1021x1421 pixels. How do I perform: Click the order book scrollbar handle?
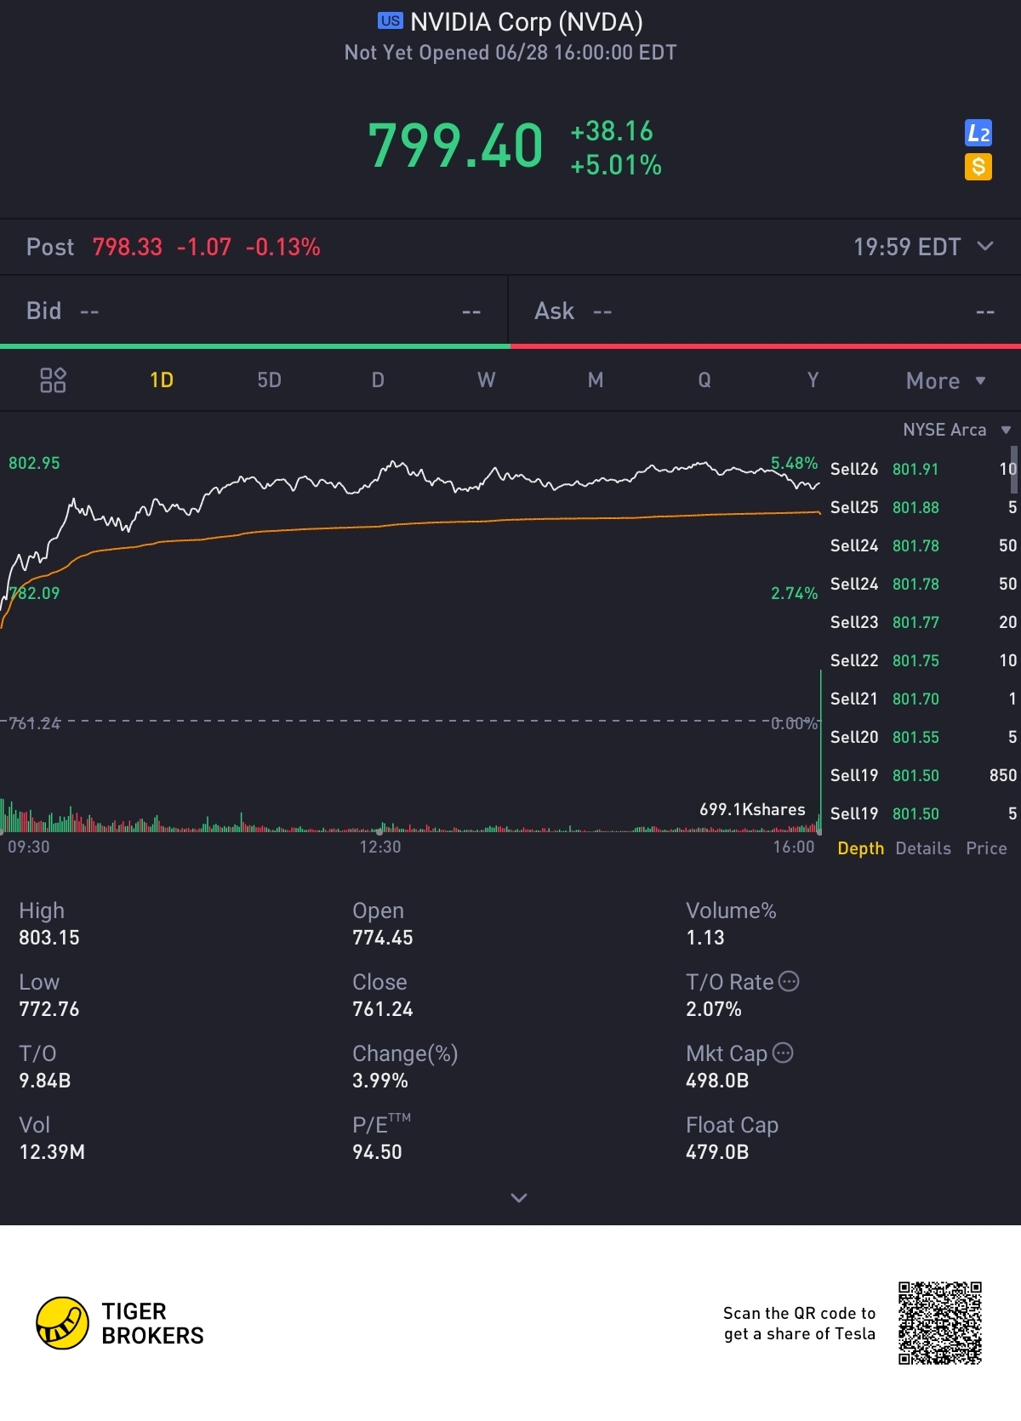pos(1013,470)
